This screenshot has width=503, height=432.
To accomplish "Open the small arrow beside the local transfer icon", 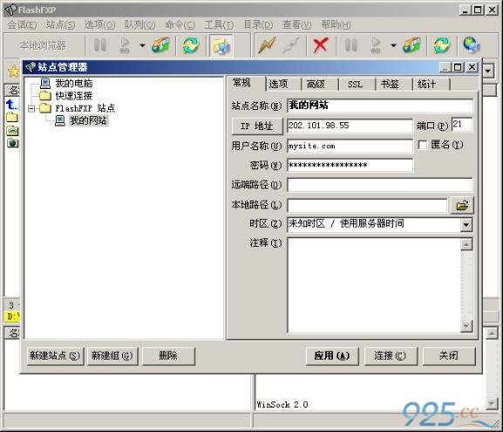I will tap(142, 45).
